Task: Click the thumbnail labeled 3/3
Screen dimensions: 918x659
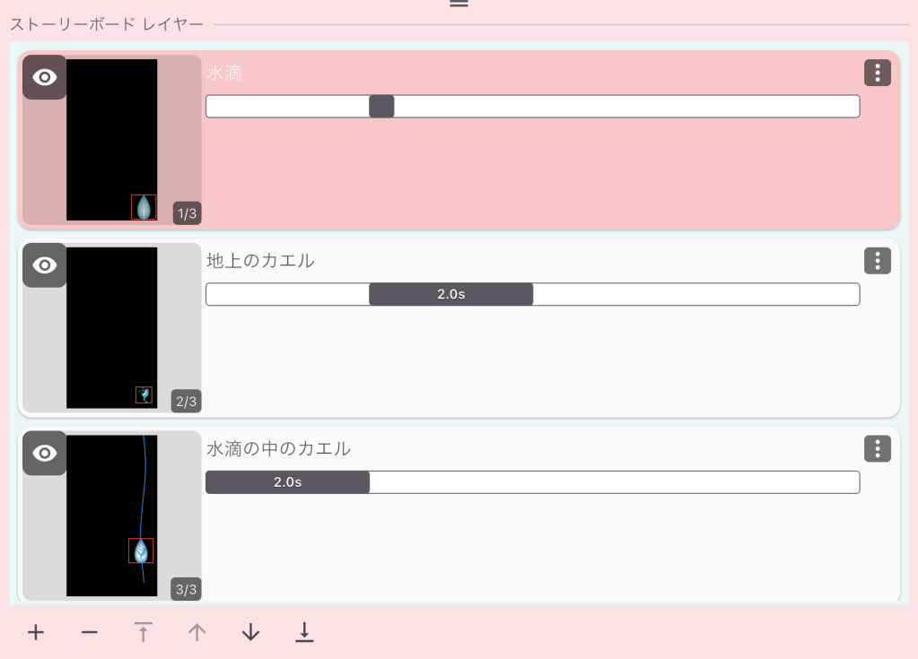Action: 111,516
